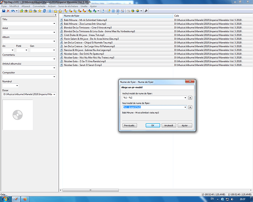Select file 'Babi Minune - Zice Lumea Intr-Una.mp3'
The height and width of the screenshot is (202, 253).
[85, 24]
